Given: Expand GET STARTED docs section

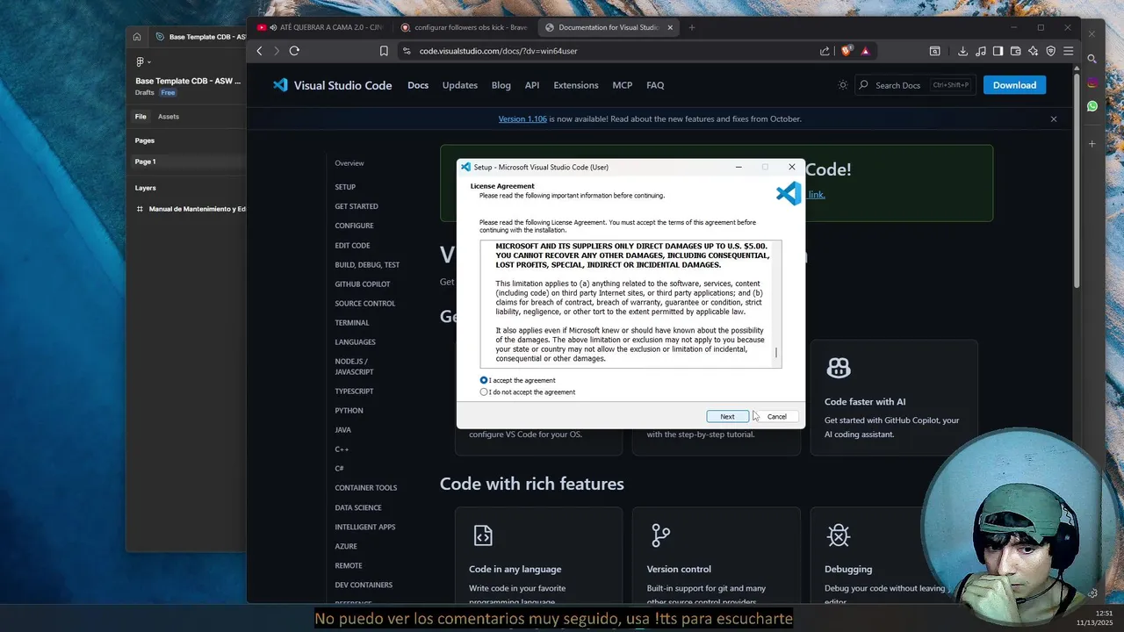Looking at the screenshot, I should pos(357,206).
